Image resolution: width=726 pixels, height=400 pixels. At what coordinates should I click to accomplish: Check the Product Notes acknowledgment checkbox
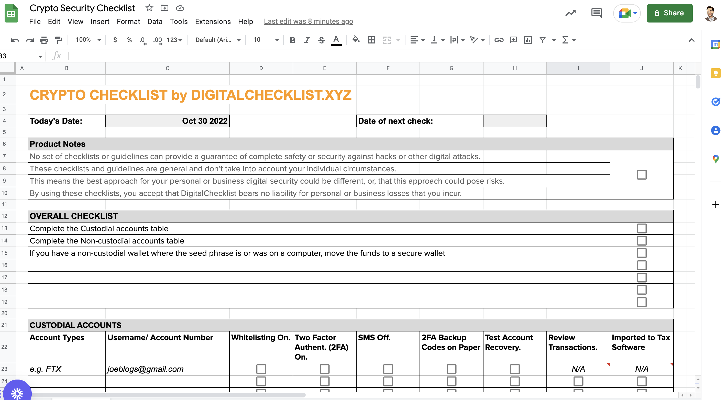642,175
